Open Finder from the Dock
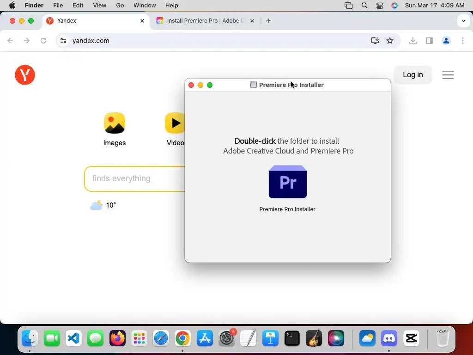Viewport: 473px width, 355px height. click(30, 338)
